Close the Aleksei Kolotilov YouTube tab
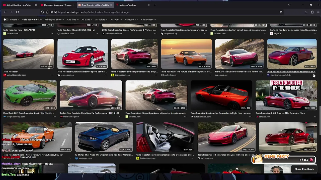The image size is (321, 180). click(36, 5)
